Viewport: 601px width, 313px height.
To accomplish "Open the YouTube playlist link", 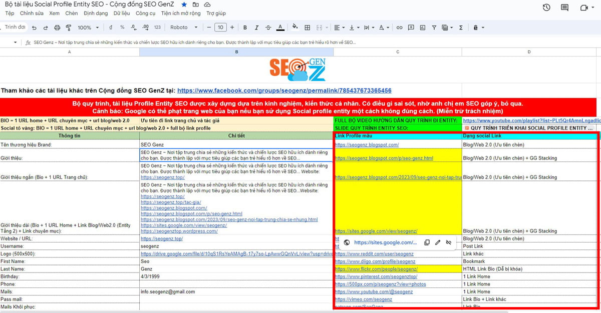I will click(531, 120).
